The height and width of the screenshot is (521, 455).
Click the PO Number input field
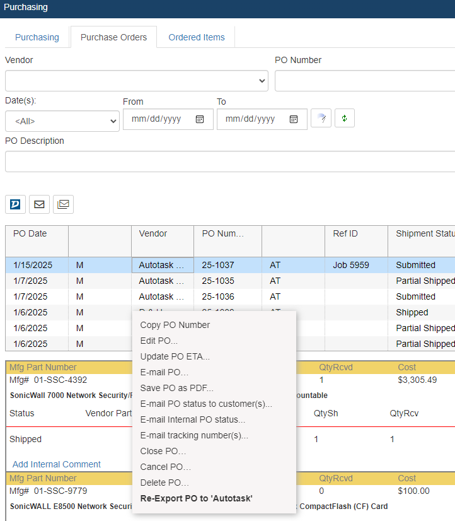364,81
